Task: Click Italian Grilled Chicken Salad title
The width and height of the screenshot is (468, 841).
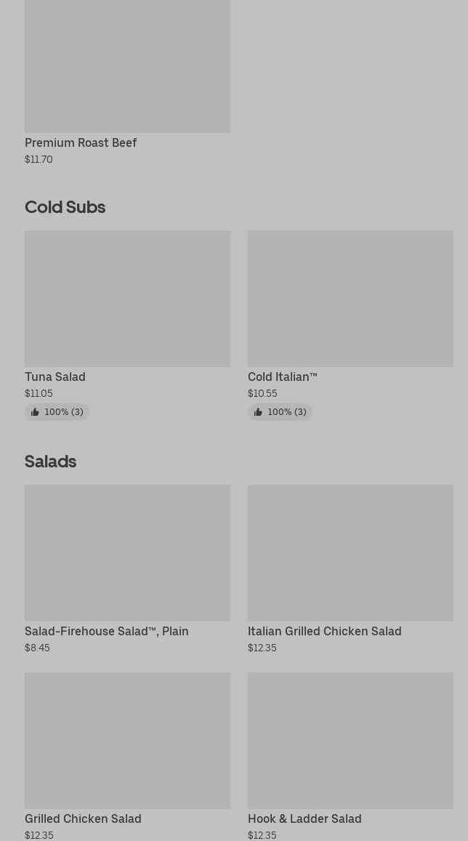Action: (325, 631)
